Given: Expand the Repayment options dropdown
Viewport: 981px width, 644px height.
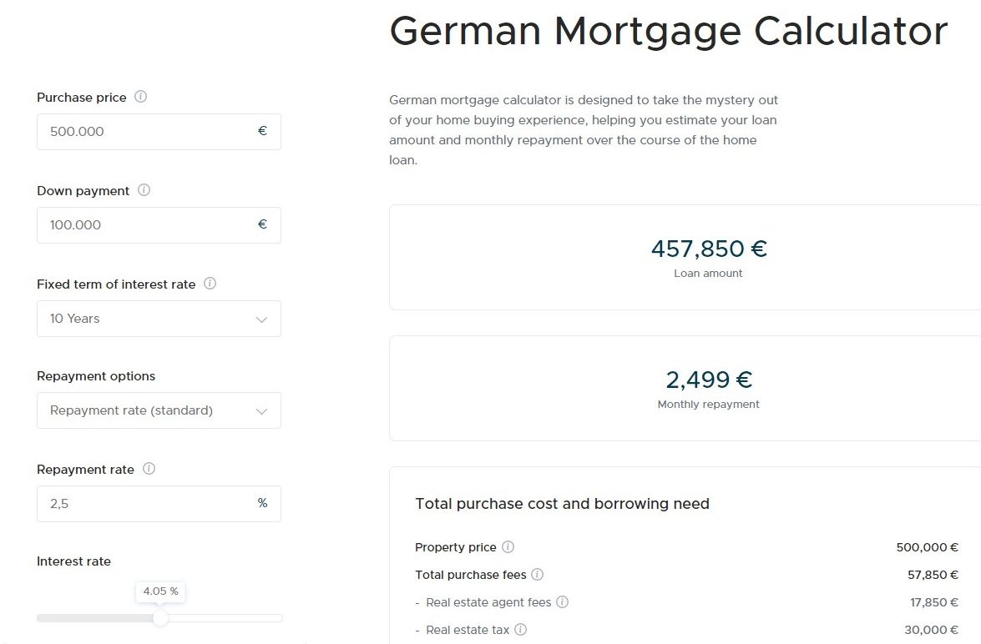Looking at the screenshot, I should [x=159, y=410].
